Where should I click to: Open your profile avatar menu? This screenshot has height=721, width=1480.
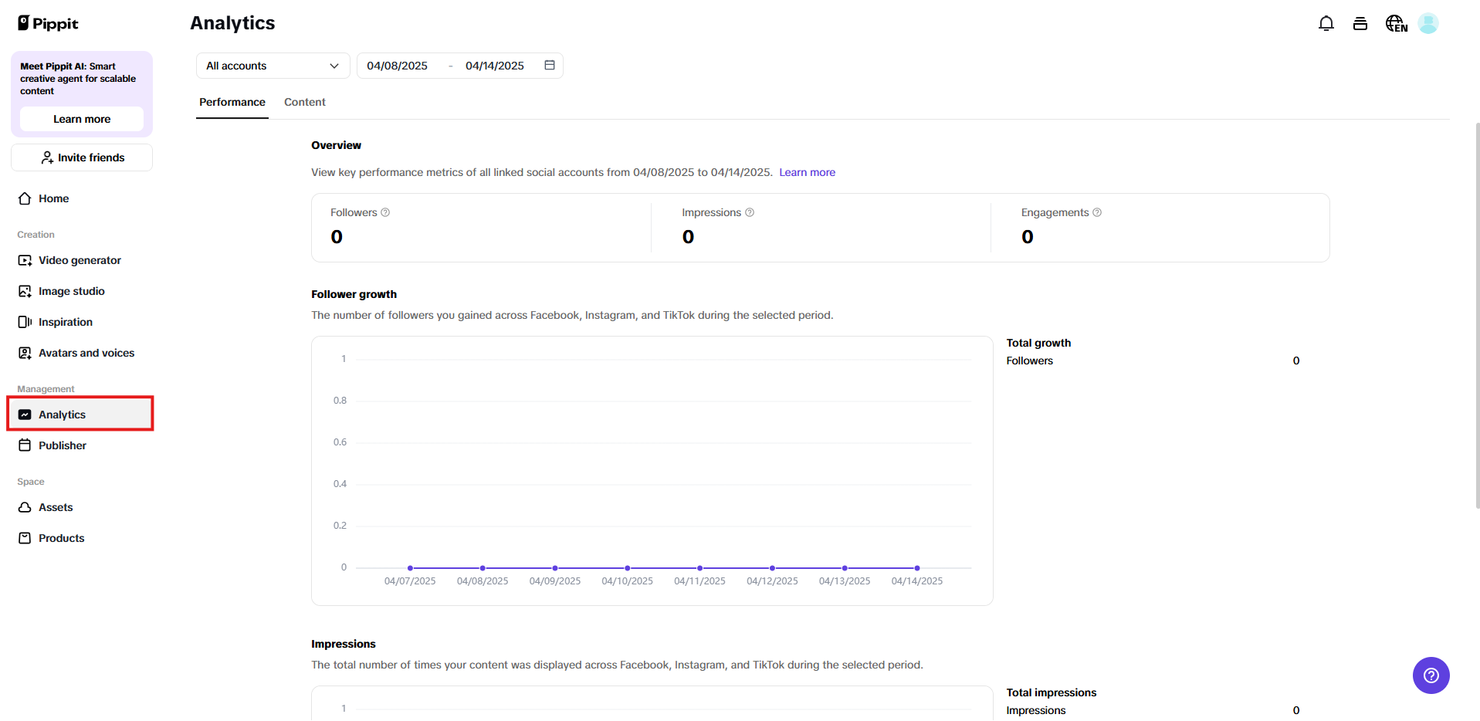tap(1428, 23)
